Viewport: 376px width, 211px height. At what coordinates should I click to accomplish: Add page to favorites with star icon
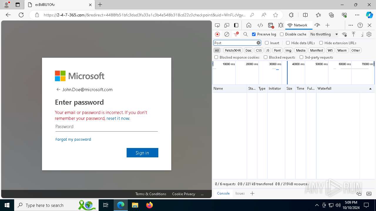[275, 15]
